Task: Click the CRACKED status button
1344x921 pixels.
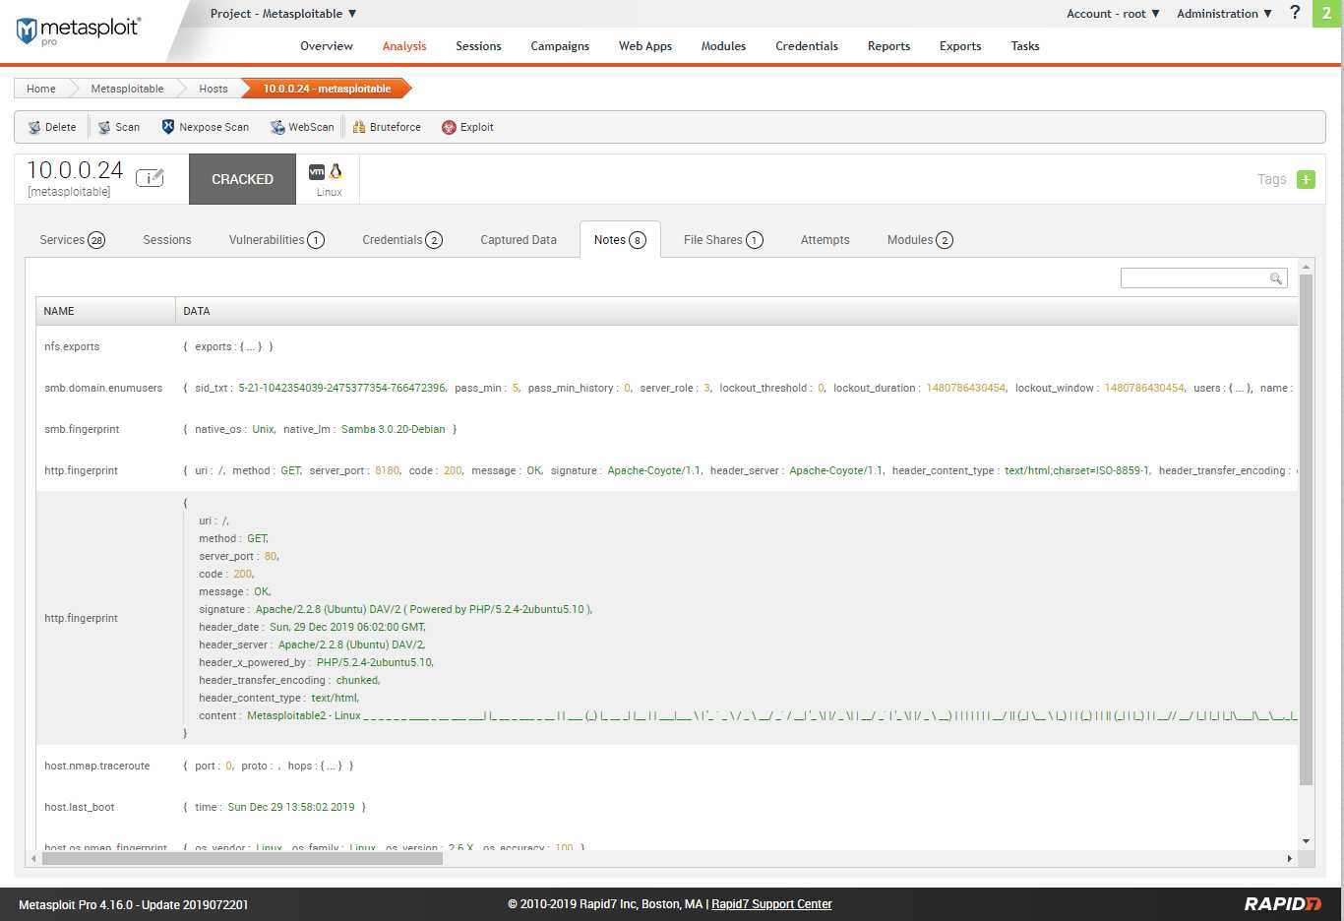Action: pyautogui.click(x=242, y=179)
